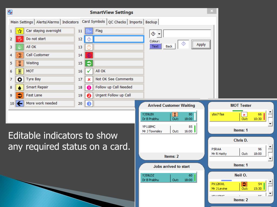Click the SmartView app icon in title bar
This screenshot has height=207, width=277.
pyautogui.click(x=10, y=12)
